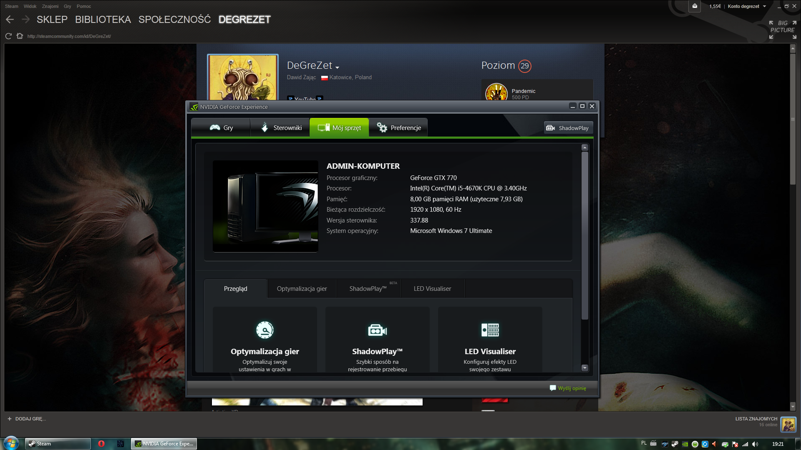Go back using Steam's back arrow

(10, 20)
